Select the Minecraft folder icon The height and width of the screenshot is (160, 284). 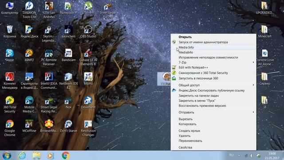[264, 32]
